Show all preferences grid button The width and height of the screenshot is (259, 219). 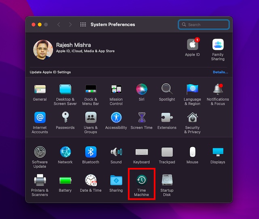[83, 25]
